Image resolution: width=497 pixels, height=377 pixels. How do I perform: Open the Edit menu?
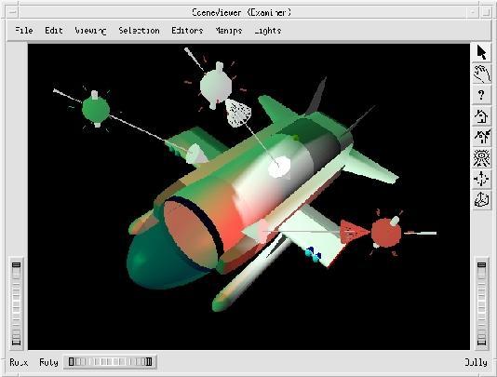(54, 31)
